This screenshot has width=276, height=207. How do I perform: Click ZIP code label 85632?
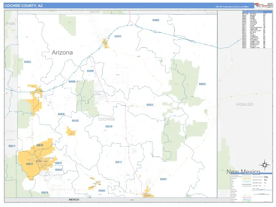(x=202, y=84)
